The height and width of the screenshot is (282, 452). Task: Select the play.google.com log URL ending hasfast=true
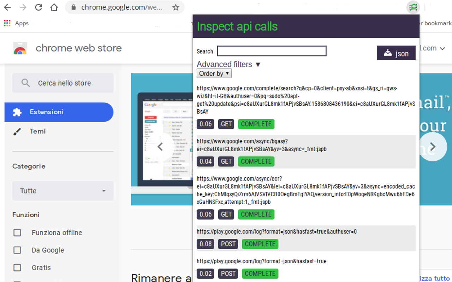point(261,261)
